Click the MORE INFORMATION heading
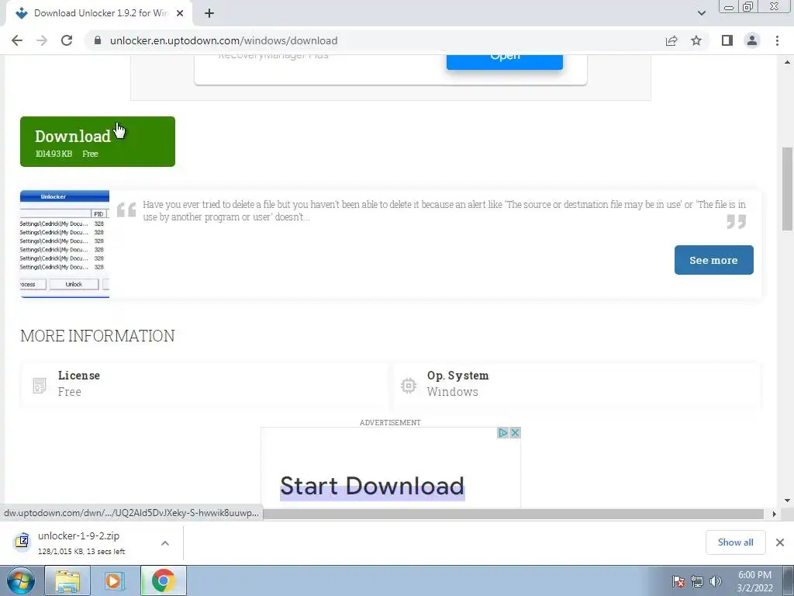The width and height of the screenshot is (794, 596). click(98, 335)
